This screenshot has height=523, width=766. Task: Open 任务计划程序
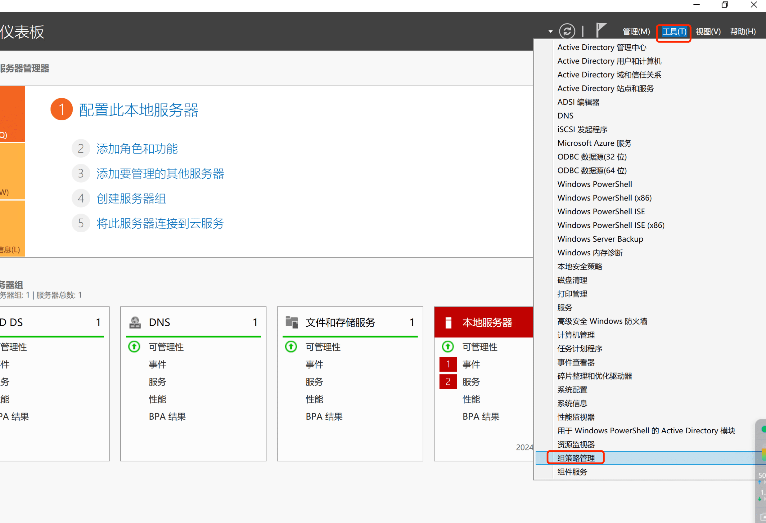[x=579, y=348]
